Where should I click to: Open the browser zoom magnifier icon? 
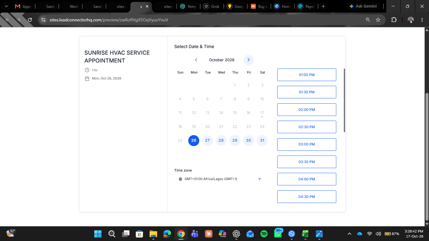tap(368, 20)
